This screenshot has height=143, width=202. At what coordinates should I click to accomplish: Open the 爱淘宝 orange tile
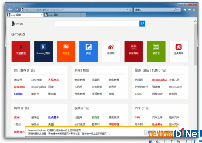coord(66,52)
